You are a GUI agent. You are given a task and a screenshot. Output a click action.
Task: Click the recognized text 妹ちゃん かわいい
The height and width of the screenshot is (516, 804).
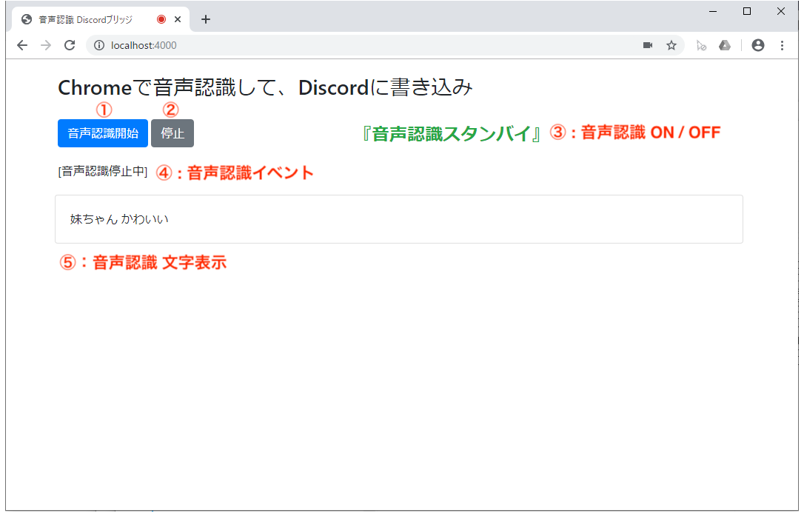pyautogui.click(x=119, y=220)
